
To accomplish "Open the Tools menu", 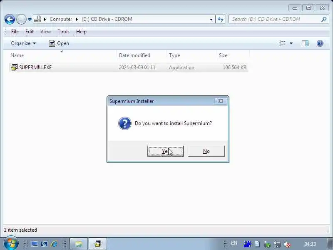I will pos(63,32).
